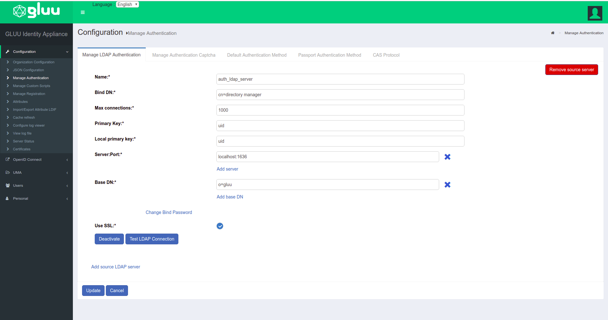This screenshot has width=608, height=320.
Task: Click the home breadcrumb icon
Action: click(x=553, y=33)
